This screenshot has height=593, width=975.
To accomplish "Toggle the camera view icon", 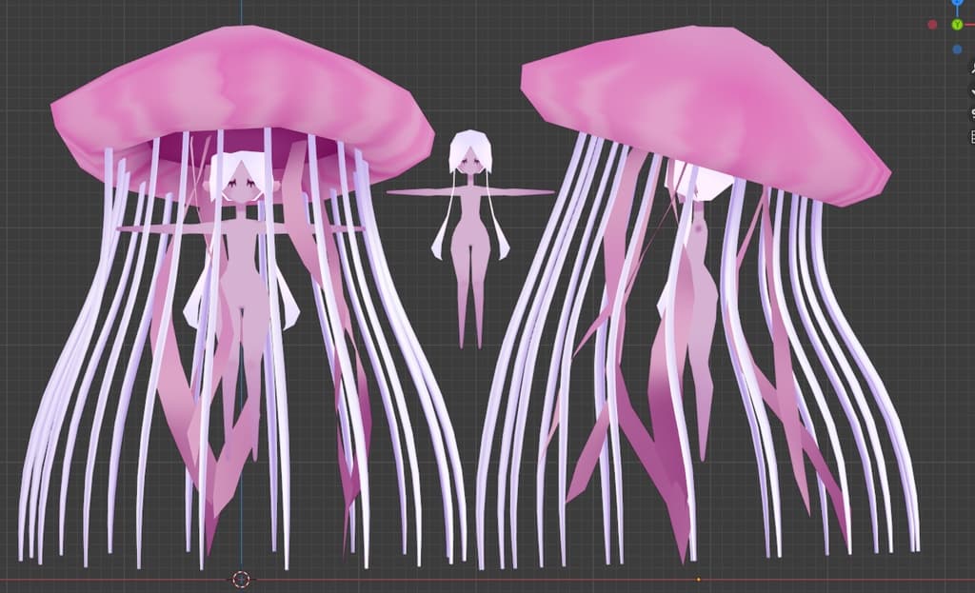I will coord(971,114).
